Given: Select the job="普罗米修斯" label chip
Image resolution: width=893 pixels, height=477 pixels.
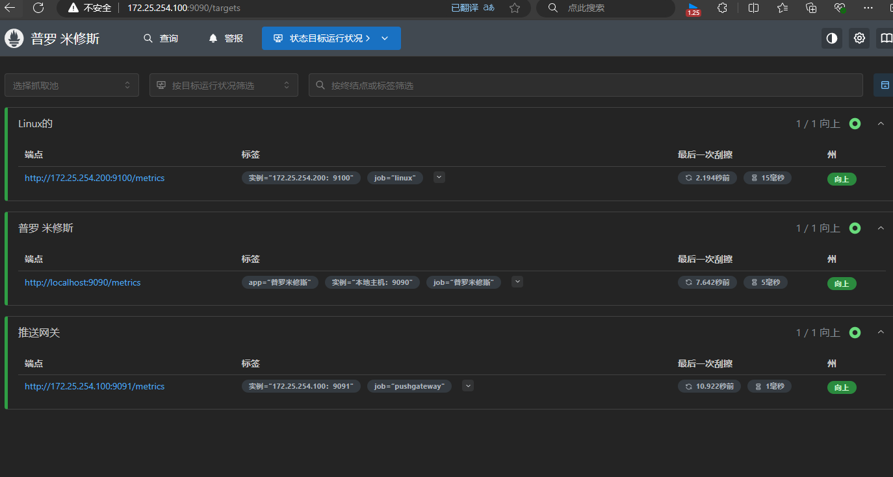Looking at the screenshot, I should (x=464, y=282).
